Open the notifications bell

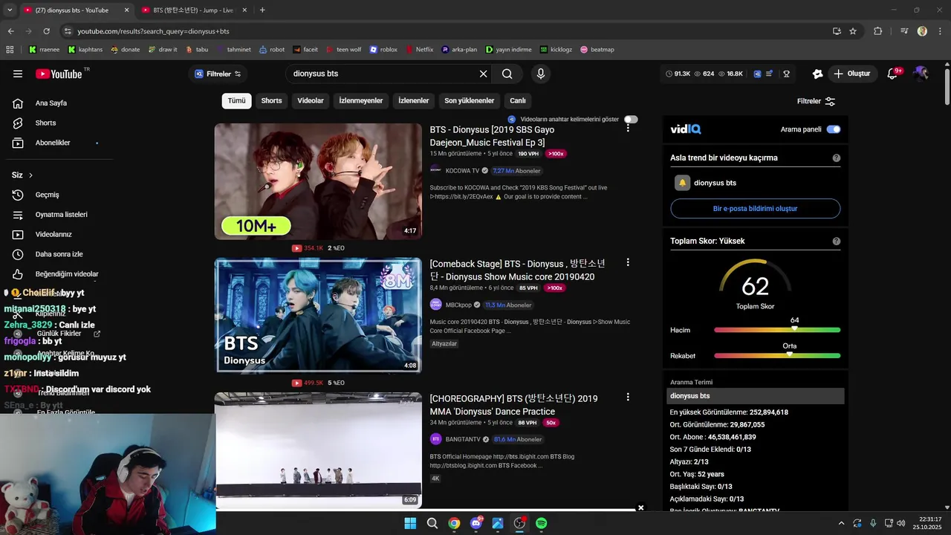893,74
